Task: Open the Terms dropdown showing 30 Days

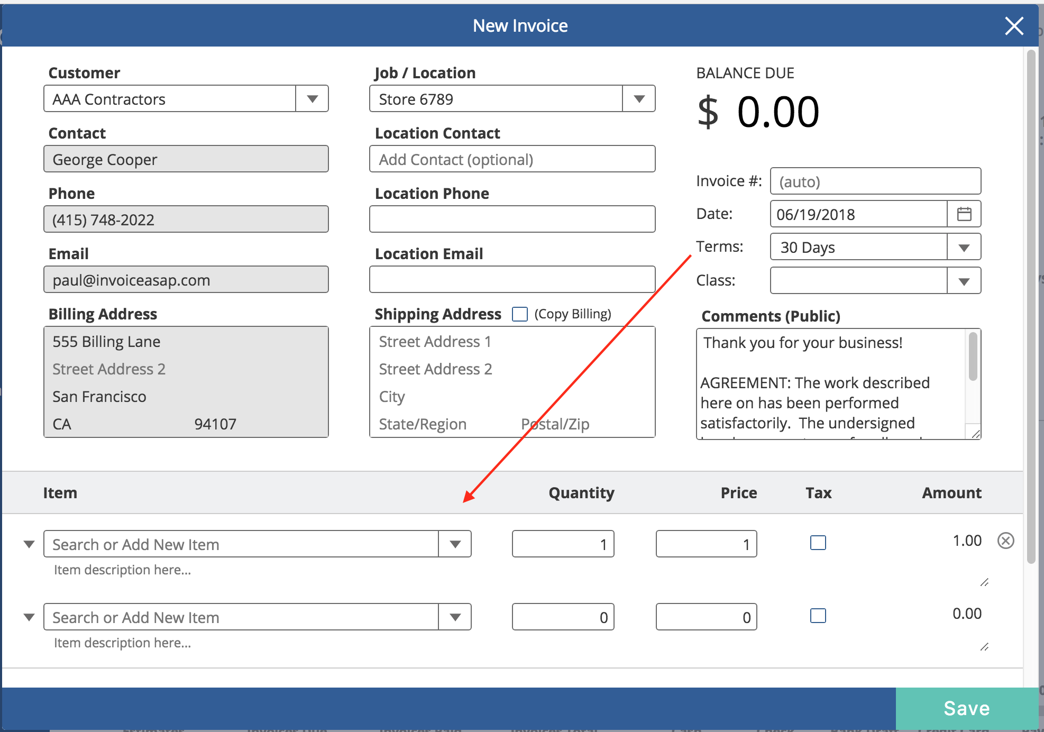Action: coord(964,246)
